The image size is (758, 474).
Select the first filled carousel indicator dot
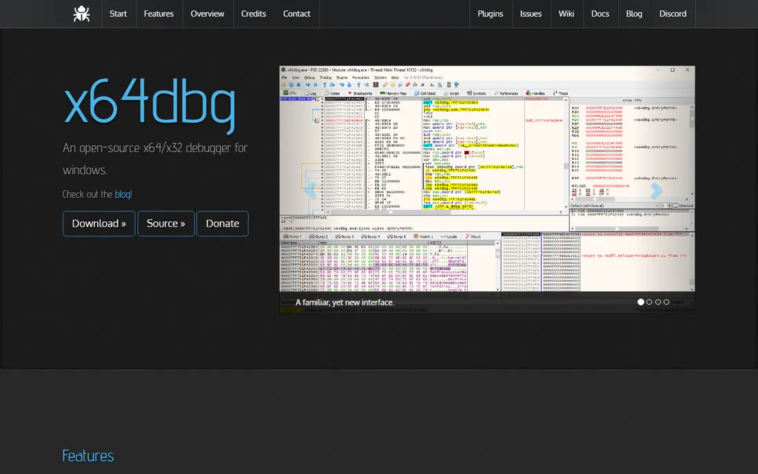641,302
